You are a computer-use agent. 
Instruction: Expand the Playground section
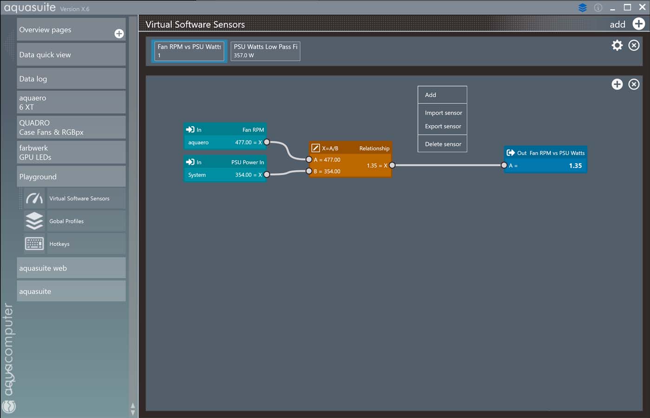71,177
